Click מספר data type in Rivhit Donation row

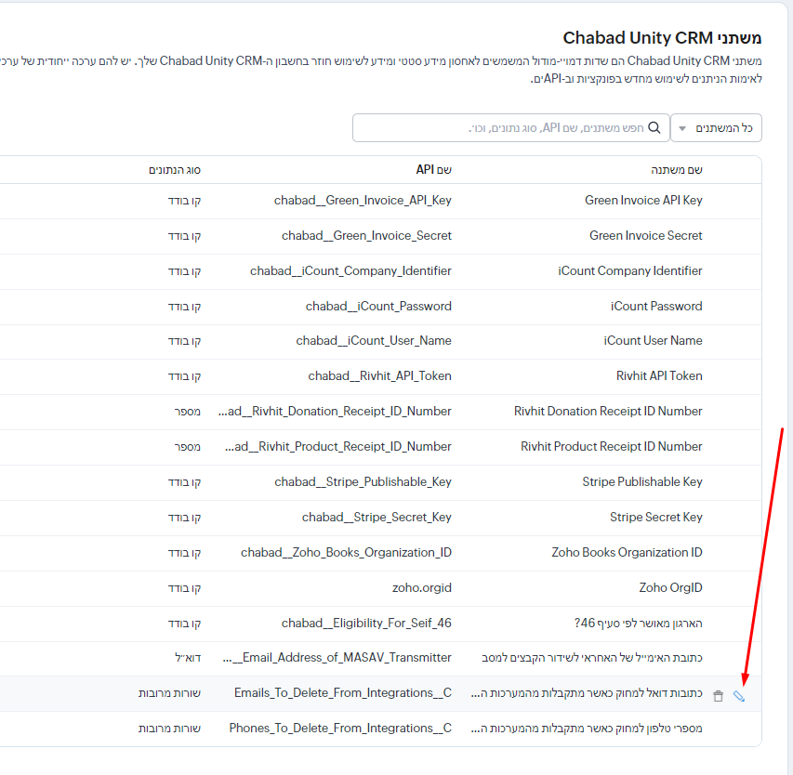coord(188,412)
